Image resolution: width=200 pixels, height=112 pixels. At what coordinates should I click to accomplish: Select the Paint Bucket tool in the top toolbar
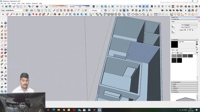(55, 14)
